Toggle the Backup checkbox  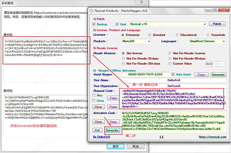(94, 24)
